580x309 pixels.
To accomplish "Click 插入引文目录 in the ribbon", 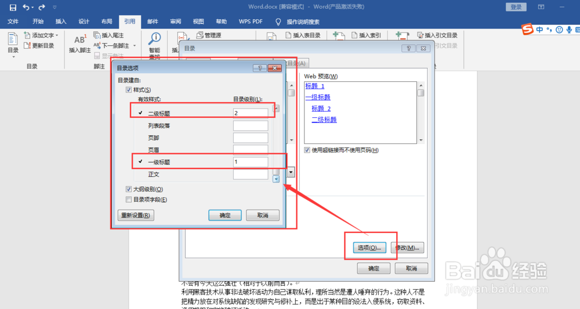I will click(x=437, y=35).
